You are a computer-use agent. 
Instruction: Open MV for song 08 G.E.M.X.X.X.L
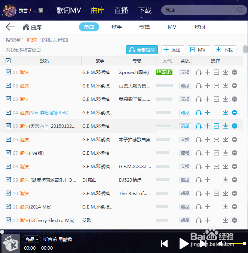point(217,166)
